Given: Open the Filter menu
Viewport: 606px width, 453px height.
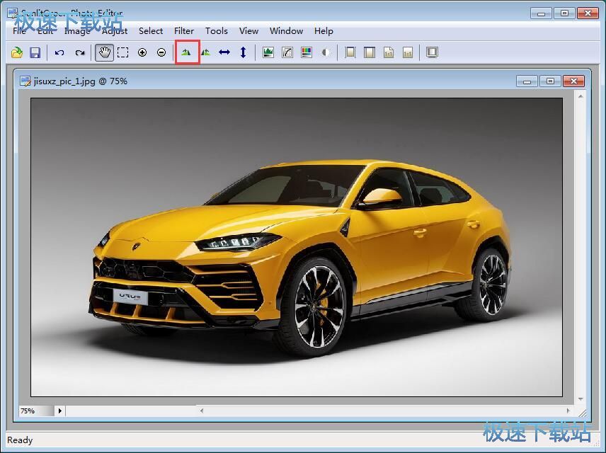Looking at the screenshot, I should (x=184, y=31).
